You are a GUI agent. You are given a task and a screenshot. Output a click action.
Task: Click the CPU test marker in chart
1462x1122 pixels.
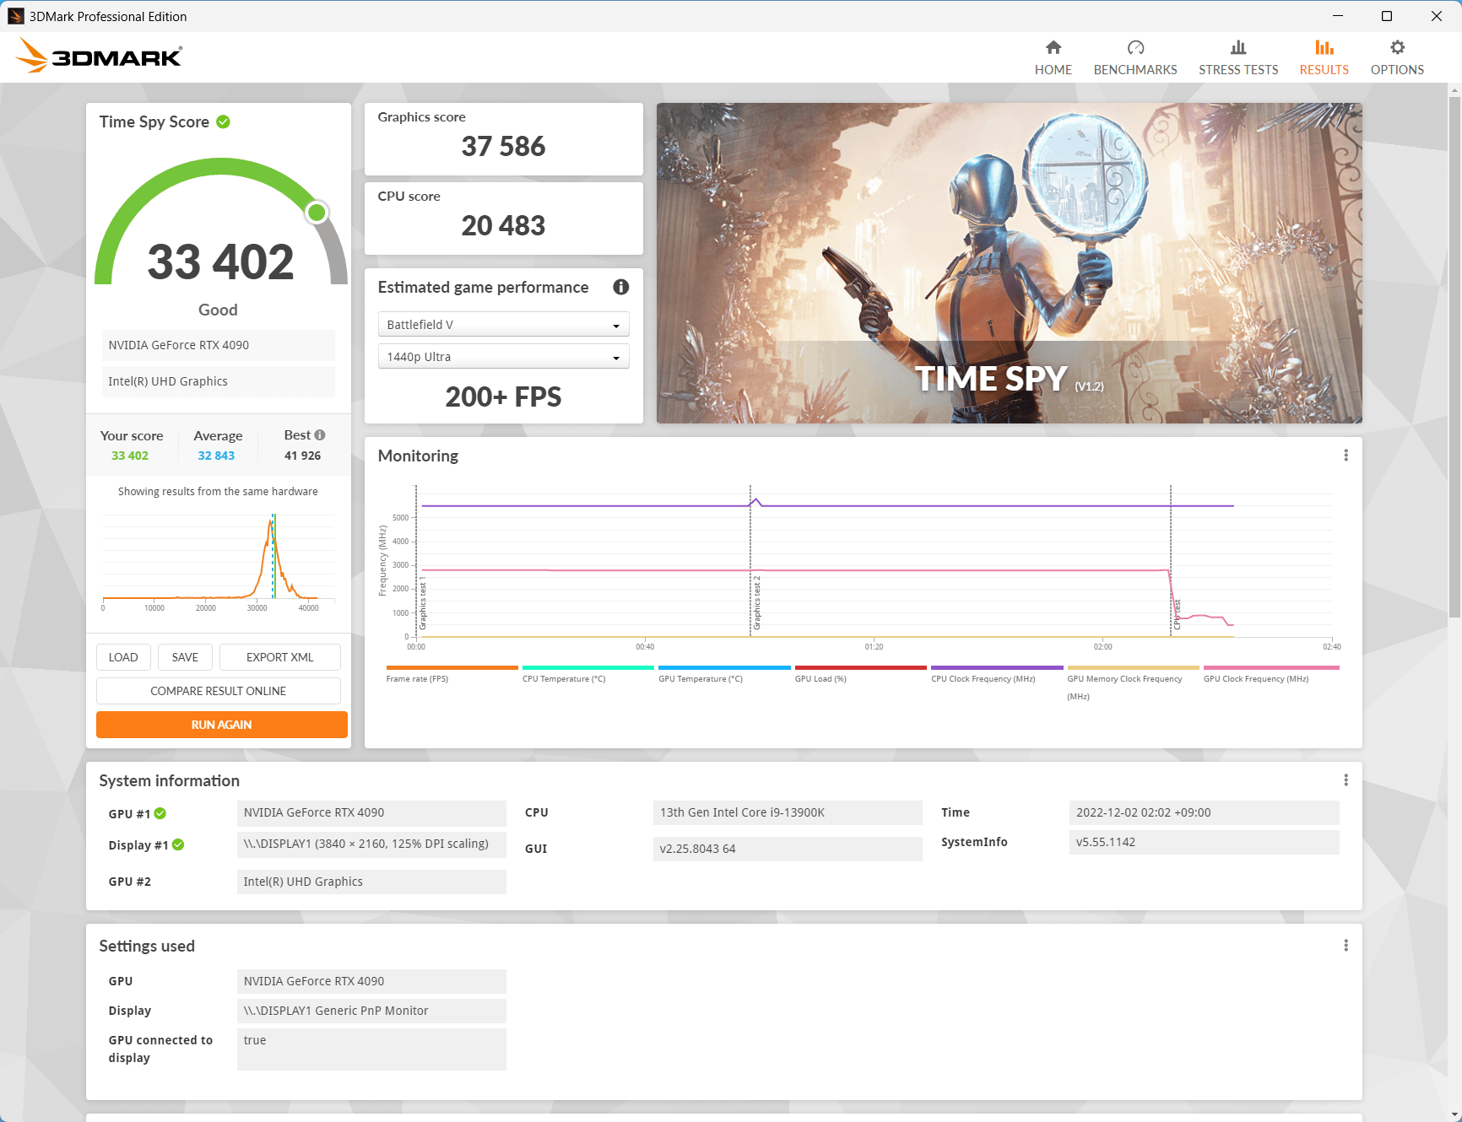pos(1177,615)
